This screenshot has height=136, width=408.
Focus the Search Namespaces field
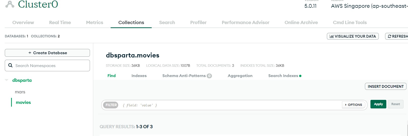tap(47, 65)
